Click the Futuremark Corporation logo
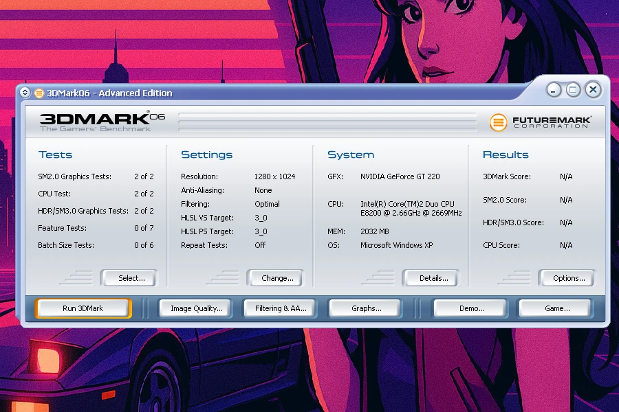The width and height of the screenshot is (619, 412). click(x=541, y=122)
